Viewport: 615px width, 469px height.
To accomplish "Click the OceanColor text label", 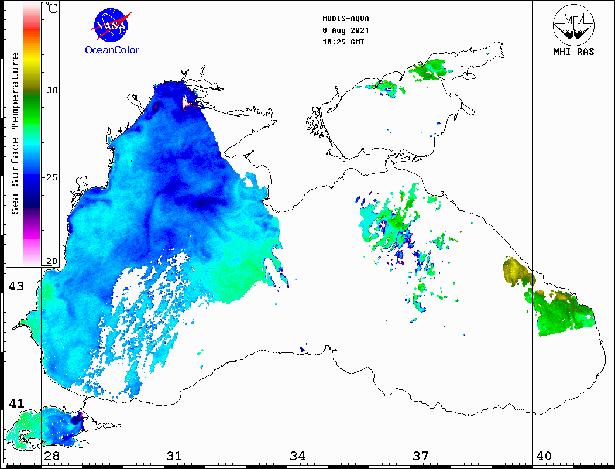I will [112, 50].
